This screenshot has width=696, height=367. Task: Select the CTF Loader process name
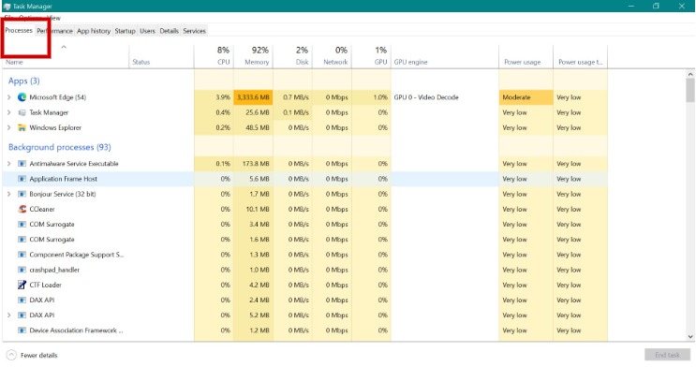point(46,285)
